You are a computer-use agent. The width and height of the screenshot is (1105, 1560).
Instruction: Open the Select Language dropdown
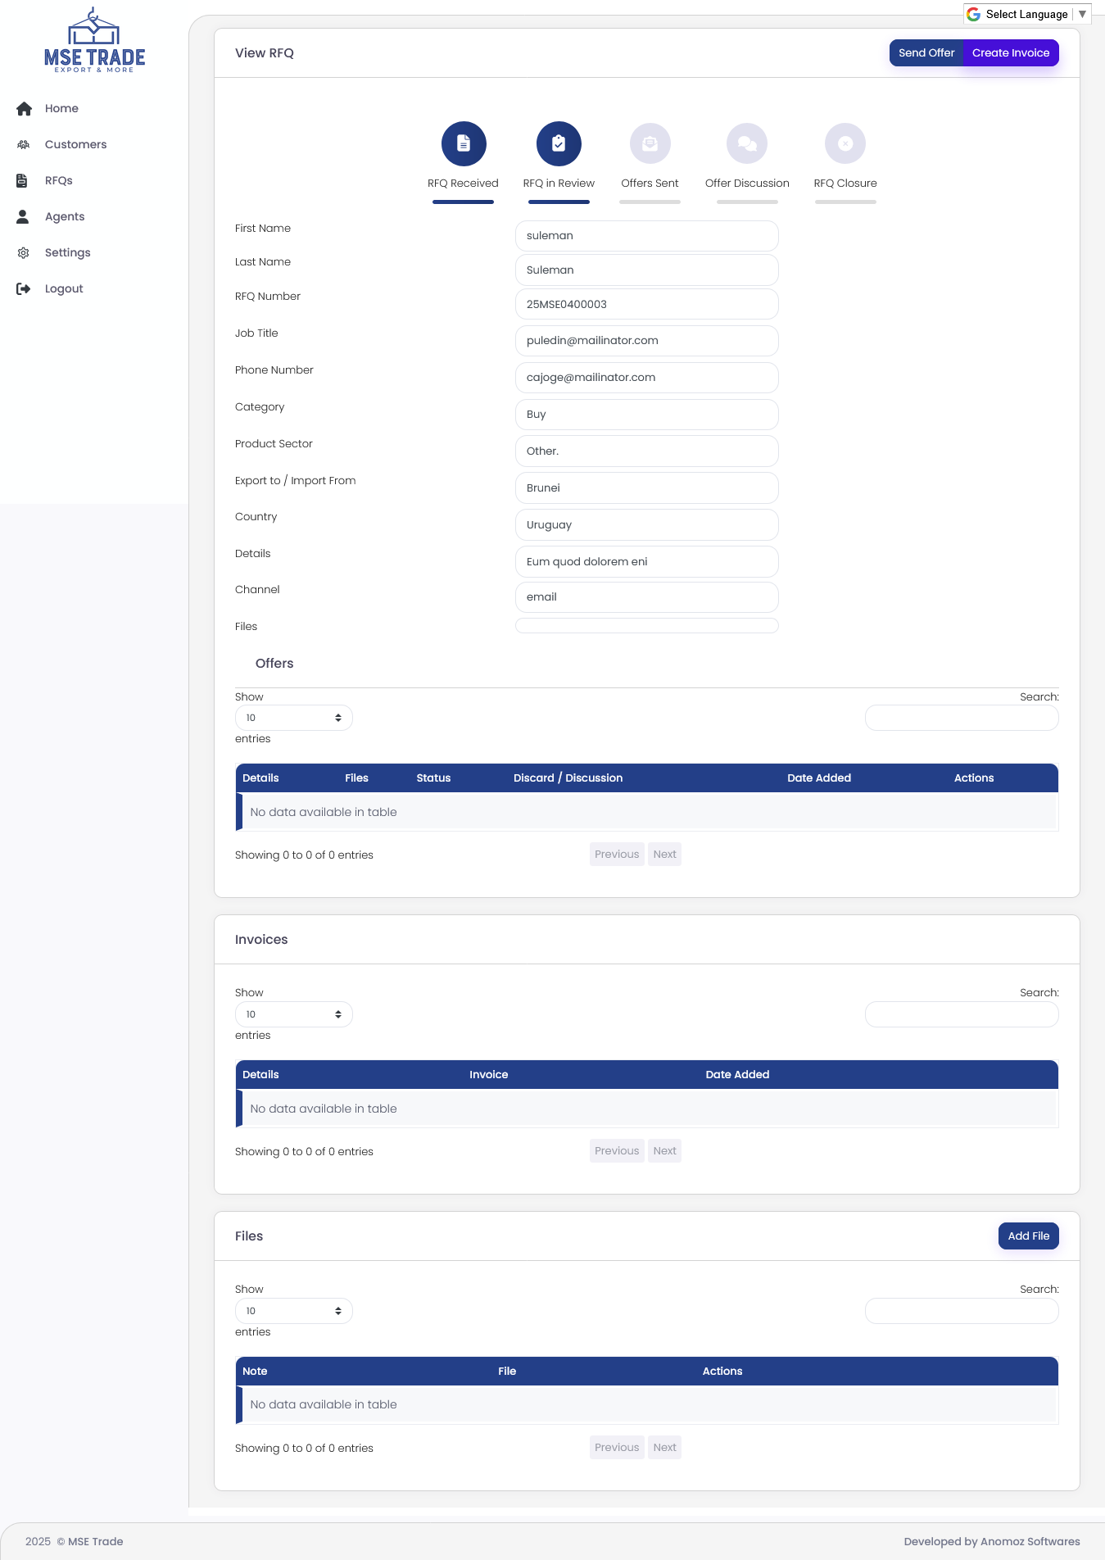coord(1027,14)
